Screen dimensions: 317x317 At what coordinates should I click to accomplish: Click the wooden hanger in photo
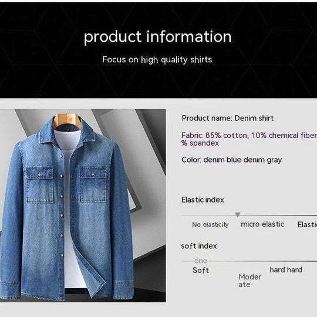point(67,121)
